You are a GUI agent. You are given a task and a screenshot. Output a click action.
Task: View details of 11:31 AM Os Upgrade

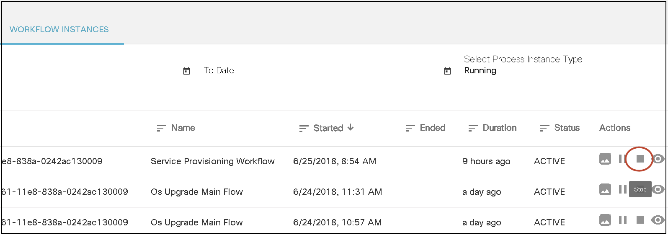coord(659,190)
